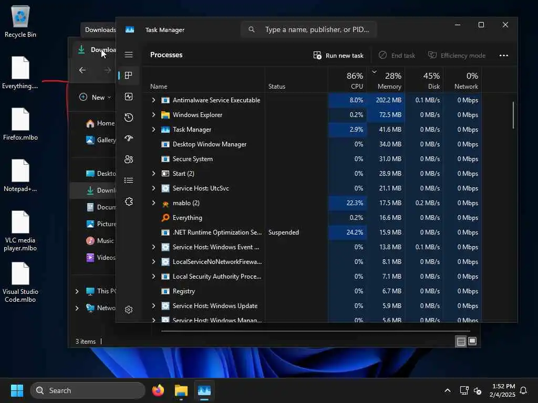Click the Everything process magnifier icon
Screen dimensions: 538x403
(x=165, y=218)
